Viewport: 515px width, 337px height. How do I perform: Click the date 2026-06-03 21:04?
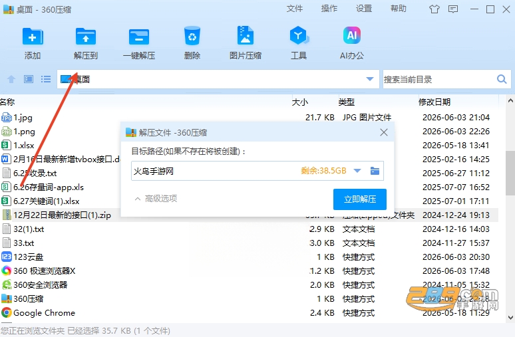point(456,117)
